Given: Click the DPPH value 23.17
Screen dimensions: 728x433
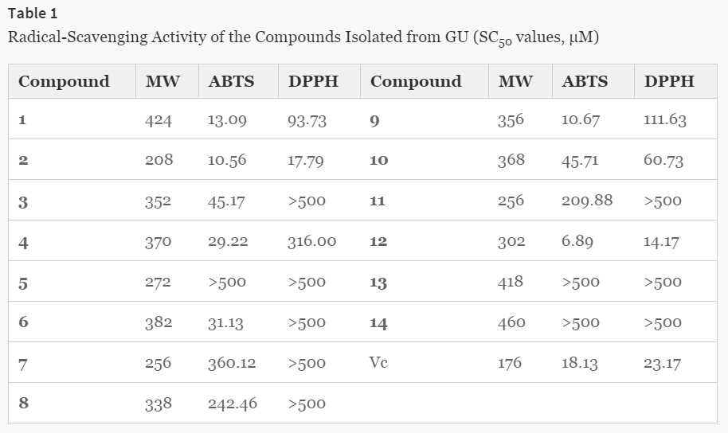Looking at the screenshot, I should [x=662, y=363].
